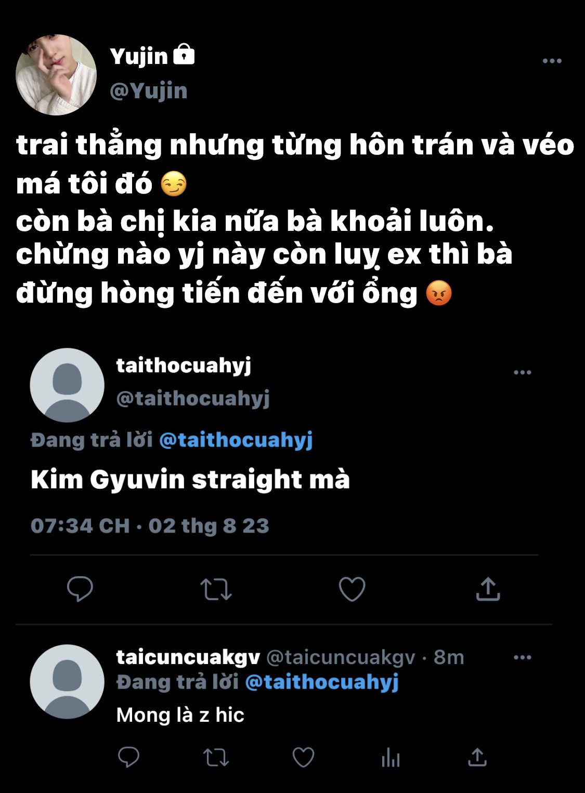This screenshot has width=585, height=793.
Task: Open @taithocuahyj mention link in quoted tweet
Action: pyautogui.click(x=236, y=440)
